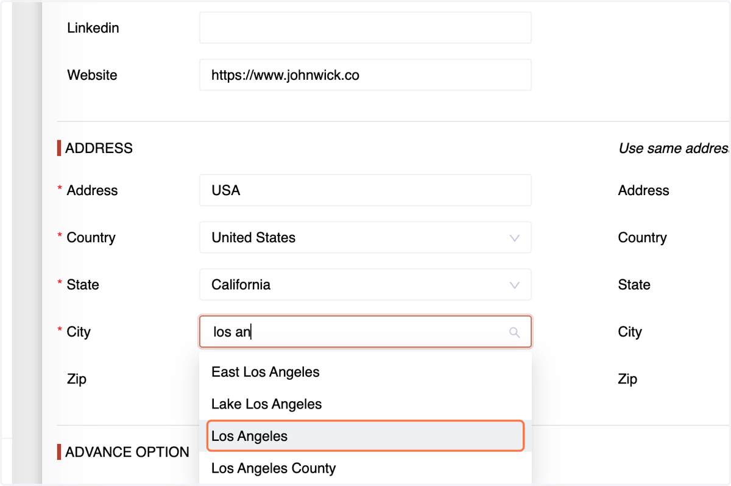
Task: Click the Website field with johnwick.co URL
Action: (365, 75)
